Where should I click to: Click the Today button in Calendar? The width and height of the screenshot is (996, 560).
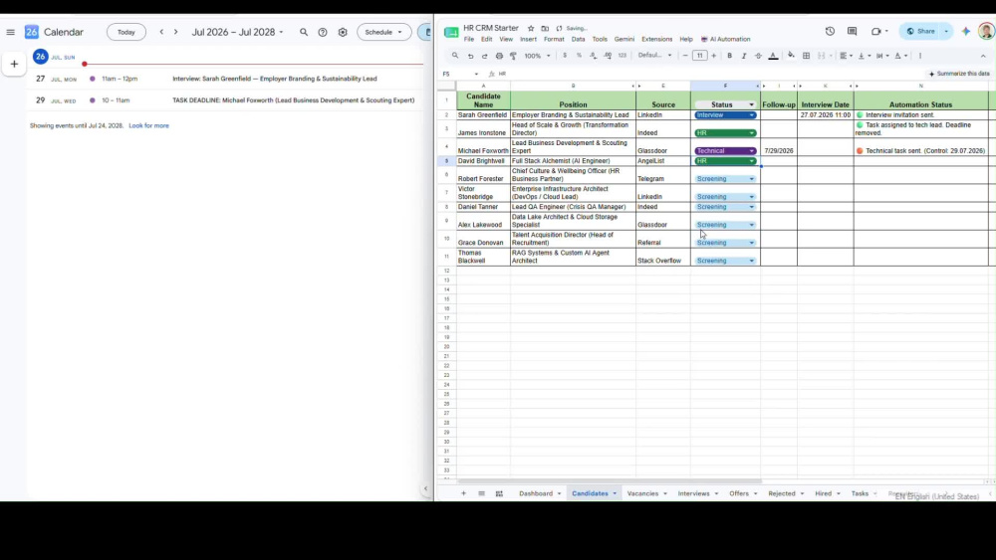click(x=126, y=32)
